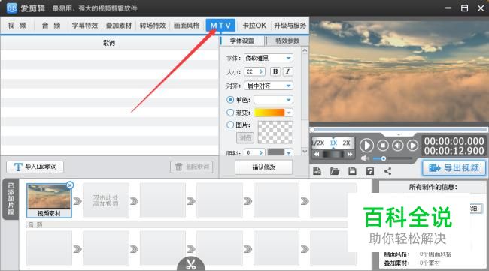Mute the preview volume speaker icon

[x=365, y=158]
